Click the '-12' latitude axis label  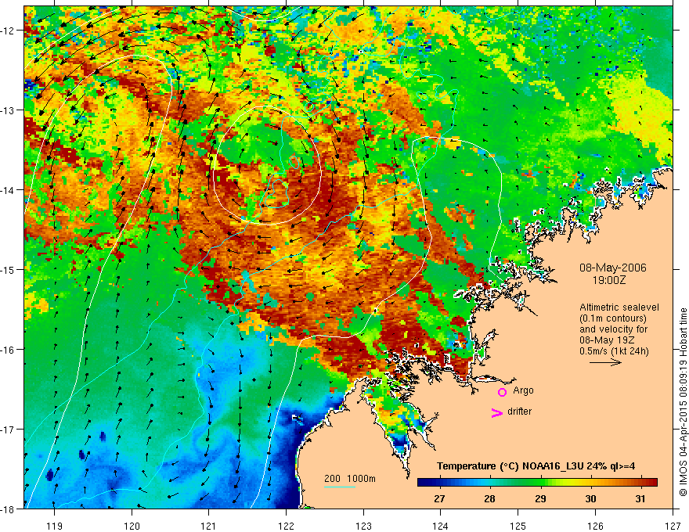pyautogui.click(x=8, y=31)
